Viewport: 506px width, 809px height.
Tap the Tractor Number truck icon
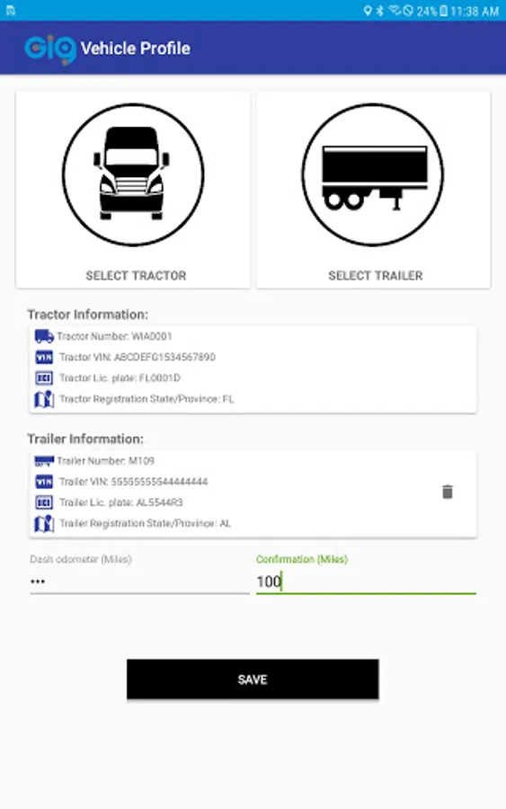coord(44,336)
